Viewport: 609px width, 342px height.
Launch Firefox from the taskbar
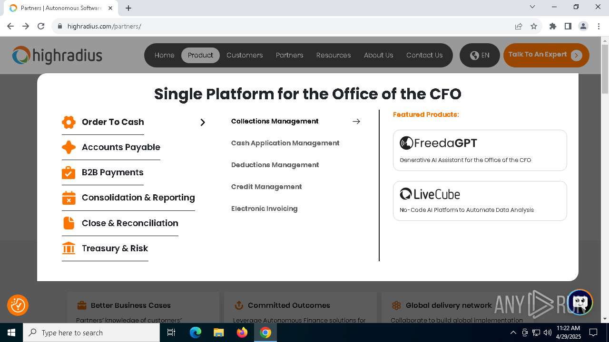[x=242, y=332]
